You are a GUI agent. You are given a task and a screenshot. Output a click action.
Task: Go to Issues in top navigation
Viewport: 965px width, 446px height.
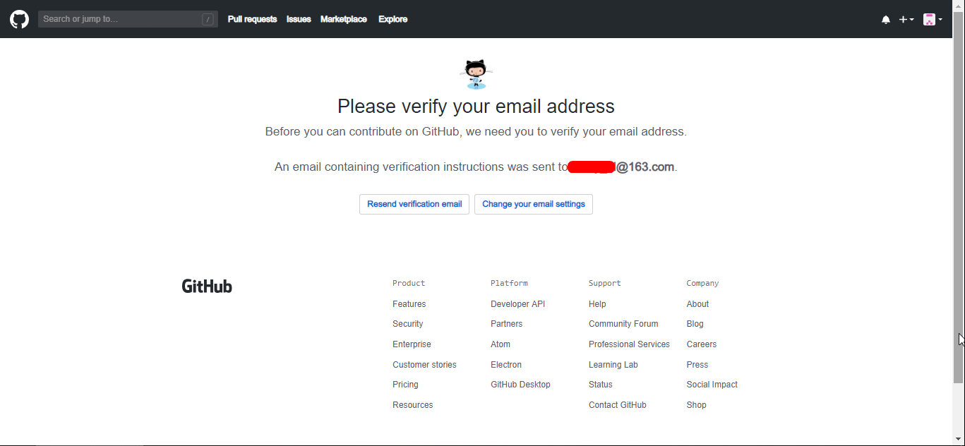point(299,19)
